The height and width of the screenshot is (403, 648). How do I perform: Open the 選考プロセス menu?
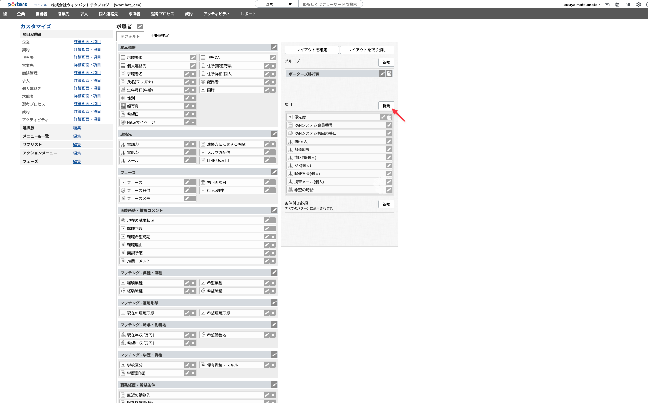coord(162,14)
